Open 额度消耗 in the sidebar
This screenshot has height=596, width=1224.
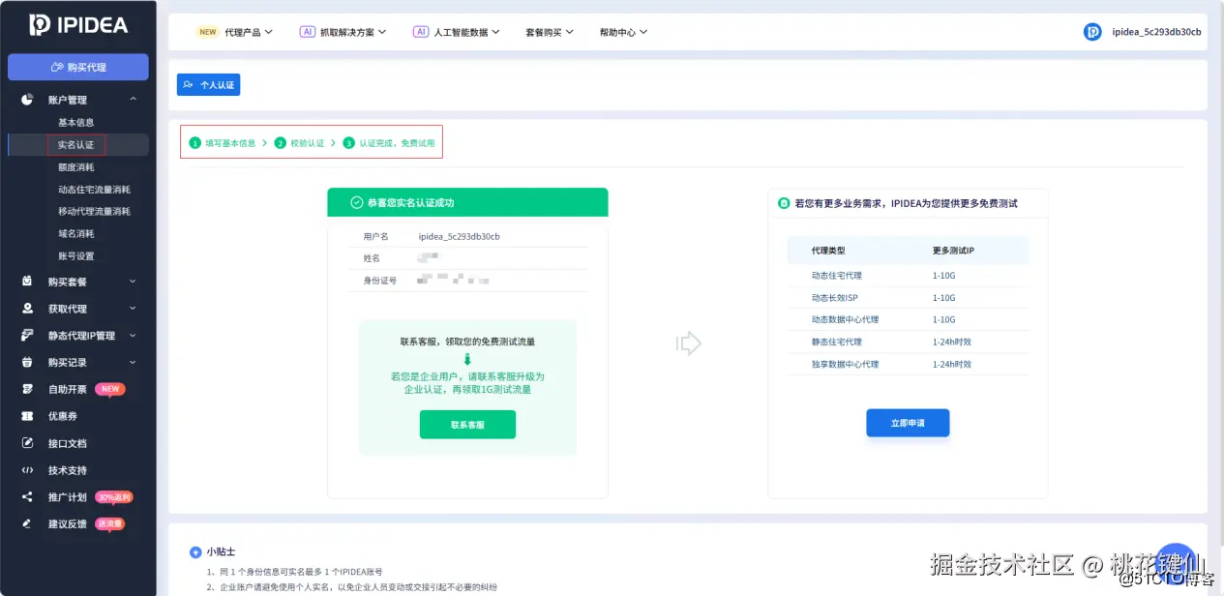tap(76, 167)
